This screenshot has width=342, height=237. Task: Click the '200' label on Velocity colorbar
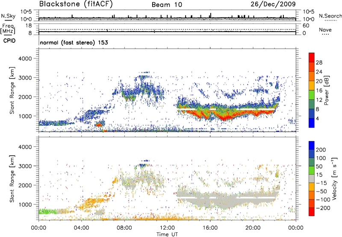click(321, 150)
